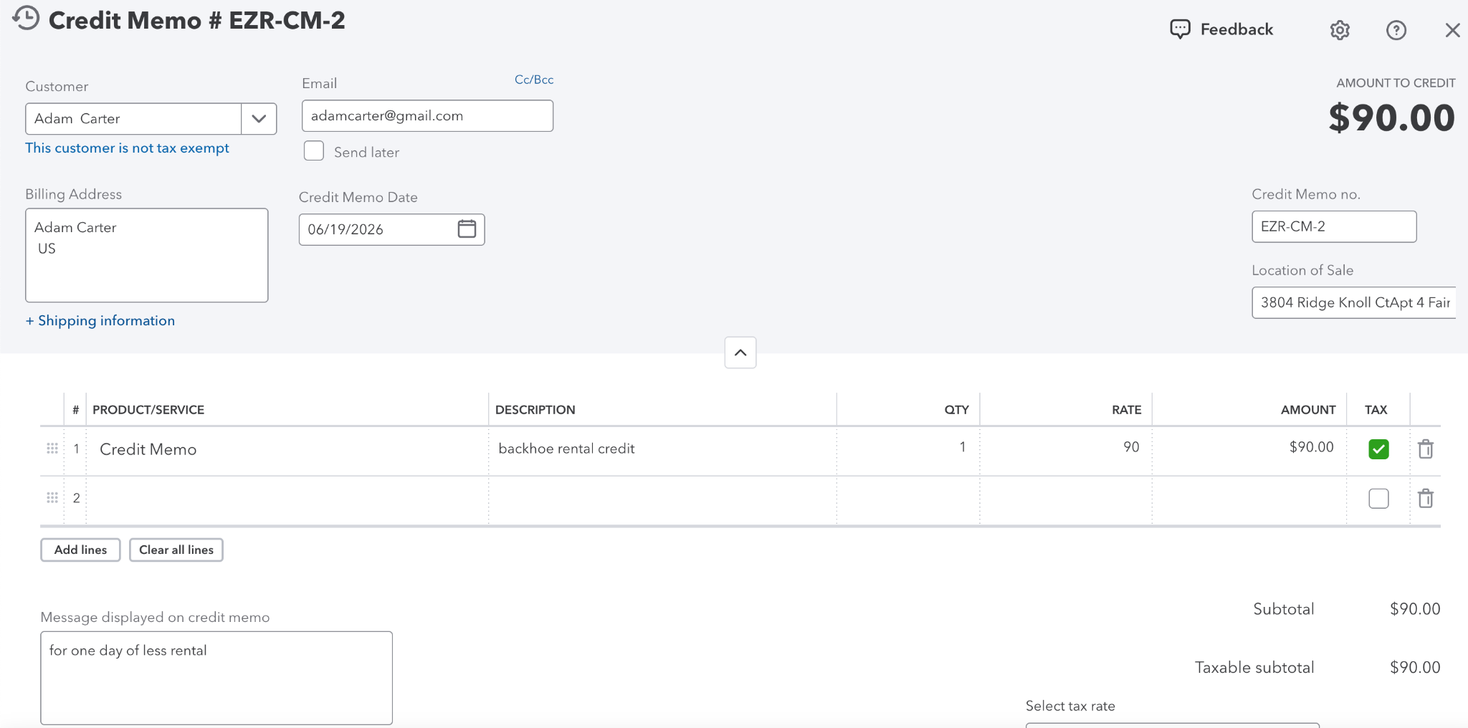The width and height of the screenshot is (1468, 728).
Task: Click the QTY column header
Action: 956,410
